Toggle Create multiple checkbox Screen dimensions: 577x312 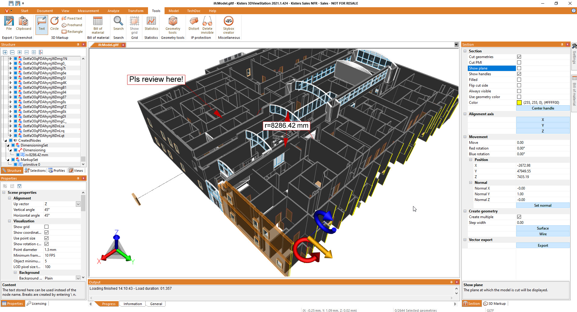[x=519, y=217]
